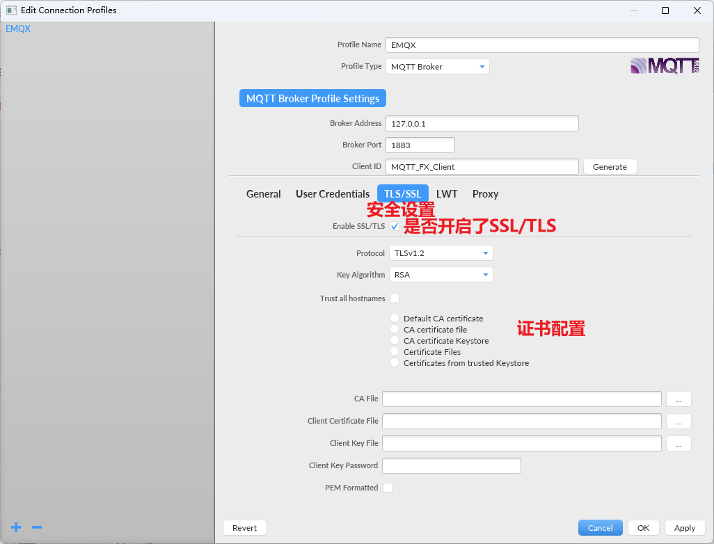Choose CA certificate Keystore radio option
The image size is (714, 544).
(395, 340)
